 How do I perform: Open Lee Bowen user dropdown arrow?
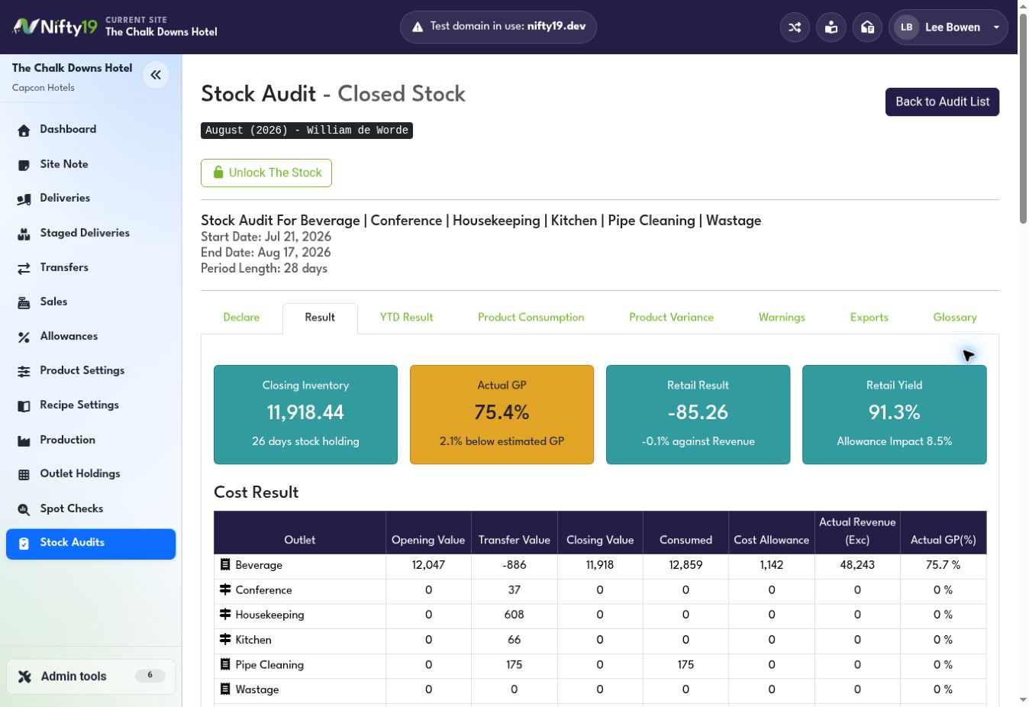pos(996,27)
